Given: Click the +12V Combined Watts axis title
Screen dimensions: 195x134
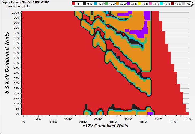Looking at the screenshot, I should 105,126.
